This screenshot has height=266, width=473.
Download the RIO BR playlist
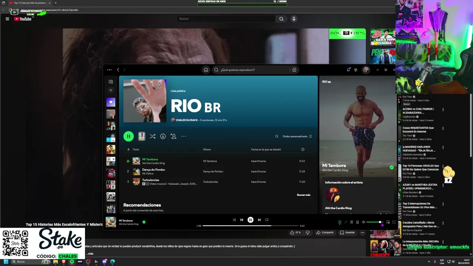pos(163,136)
